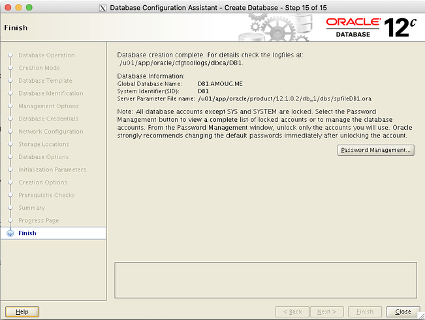Click the System Identifier value DB1

[x=203, y=91]
